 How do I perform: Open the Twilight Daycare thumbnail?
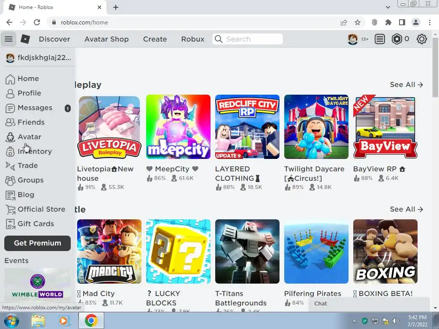point(316,127)
